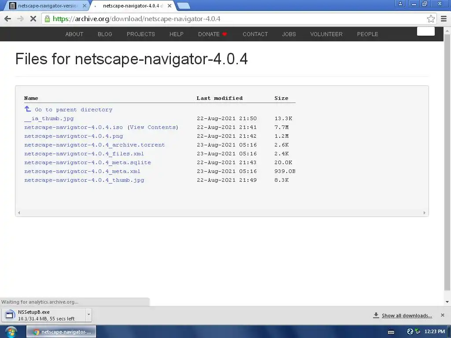Click the Name column header

pos(31,98)
